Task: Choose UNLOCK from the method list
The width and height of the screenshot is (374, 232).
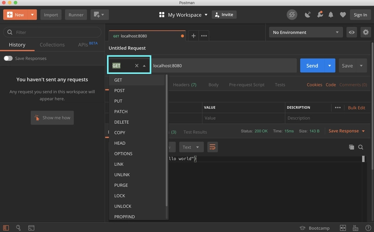Action: [x=137, y=206]
